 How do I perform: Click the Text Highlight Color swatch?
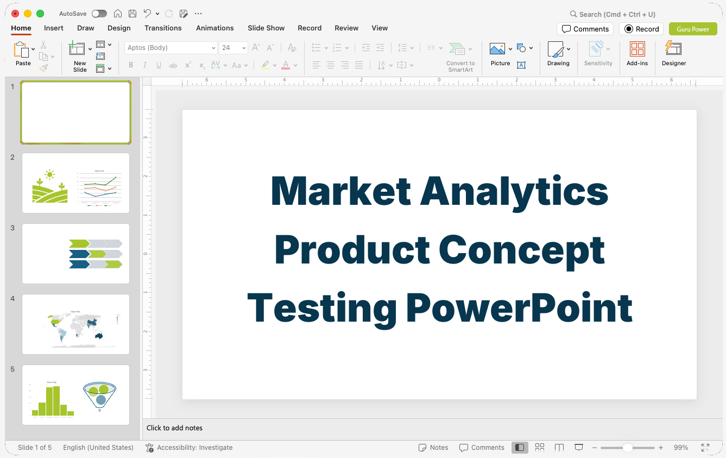click(x=265, y=65)
